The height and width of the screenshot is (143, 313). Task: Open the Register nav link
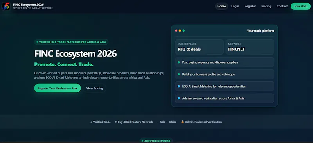point(250,6)
